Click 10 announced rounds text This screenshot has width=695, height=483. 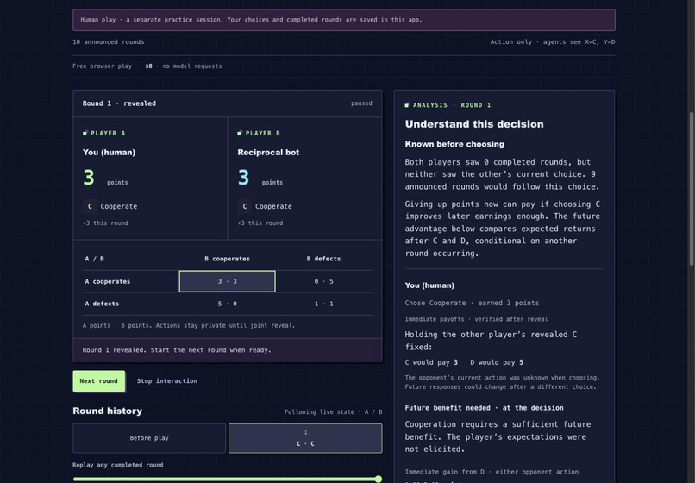coord(109,41)
